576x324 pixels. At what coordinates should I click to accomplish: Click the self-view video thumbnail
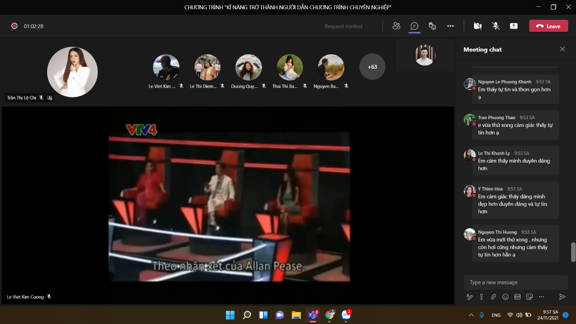pyautogui.click(x=425, y=55)
